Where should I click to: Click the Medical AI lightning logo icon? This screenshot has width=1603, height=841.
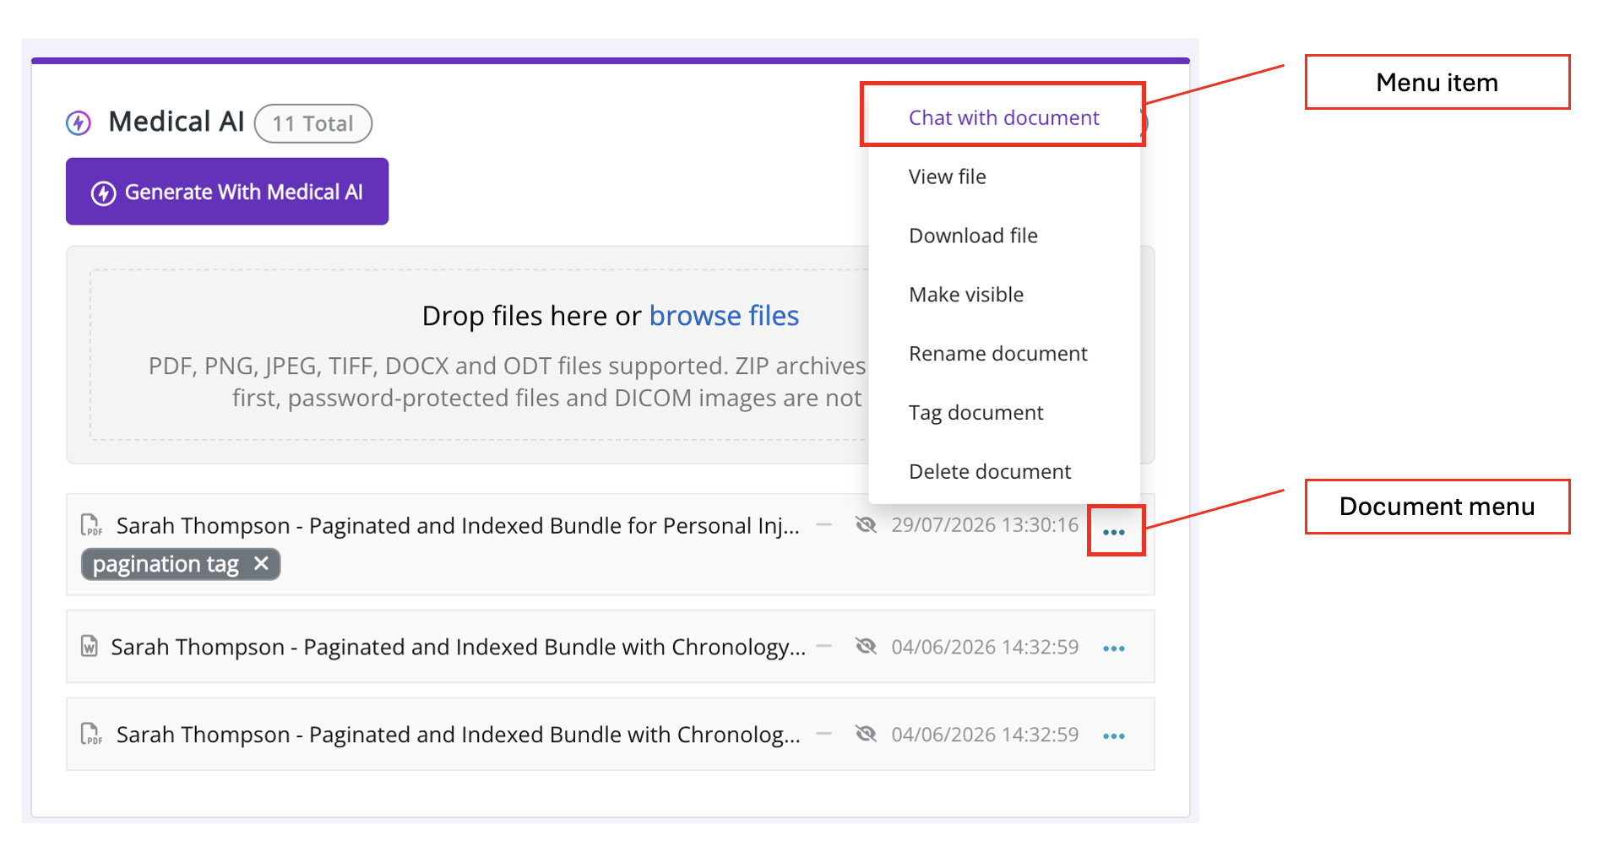[79, 123]
